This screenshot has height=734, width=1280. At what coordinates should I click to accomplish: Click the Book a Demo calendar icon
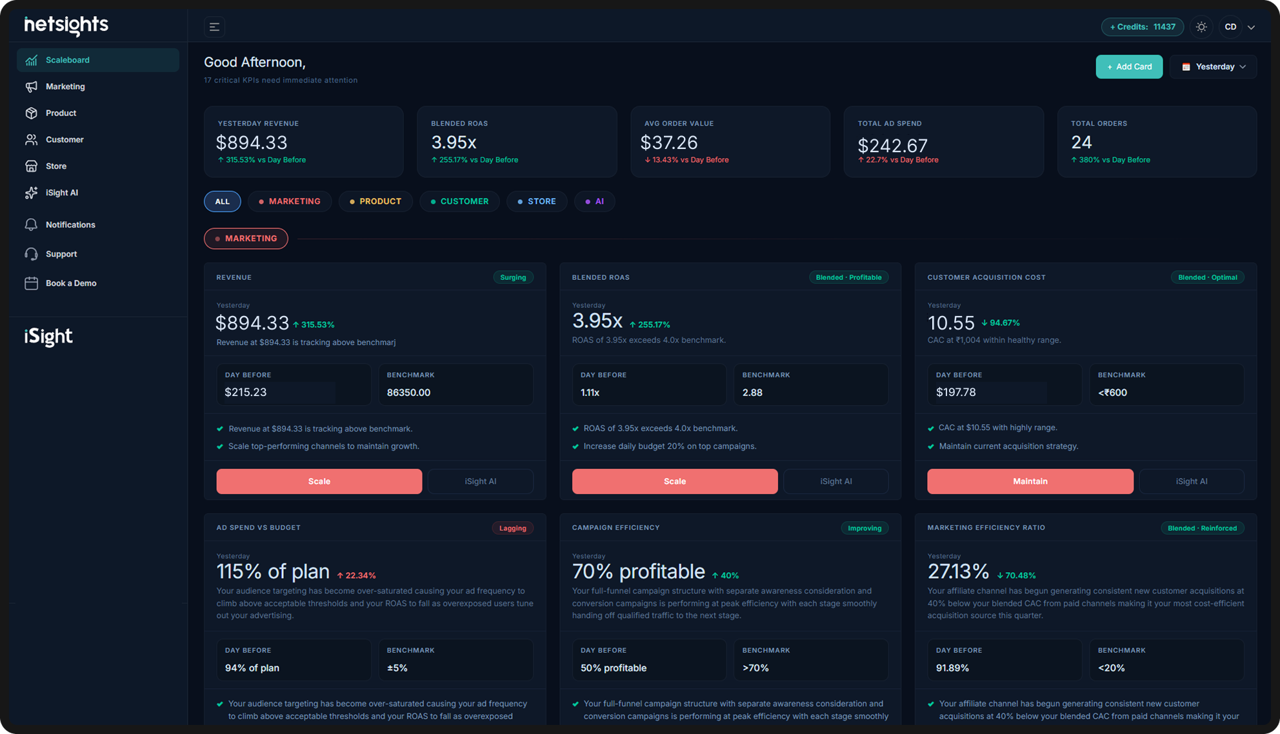31,283
